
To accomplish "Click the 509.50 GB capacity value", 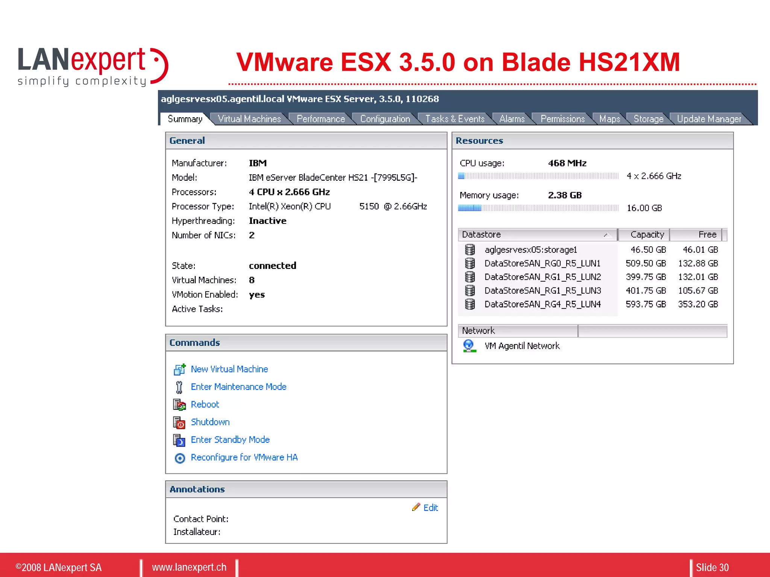I will pos(646,263).
